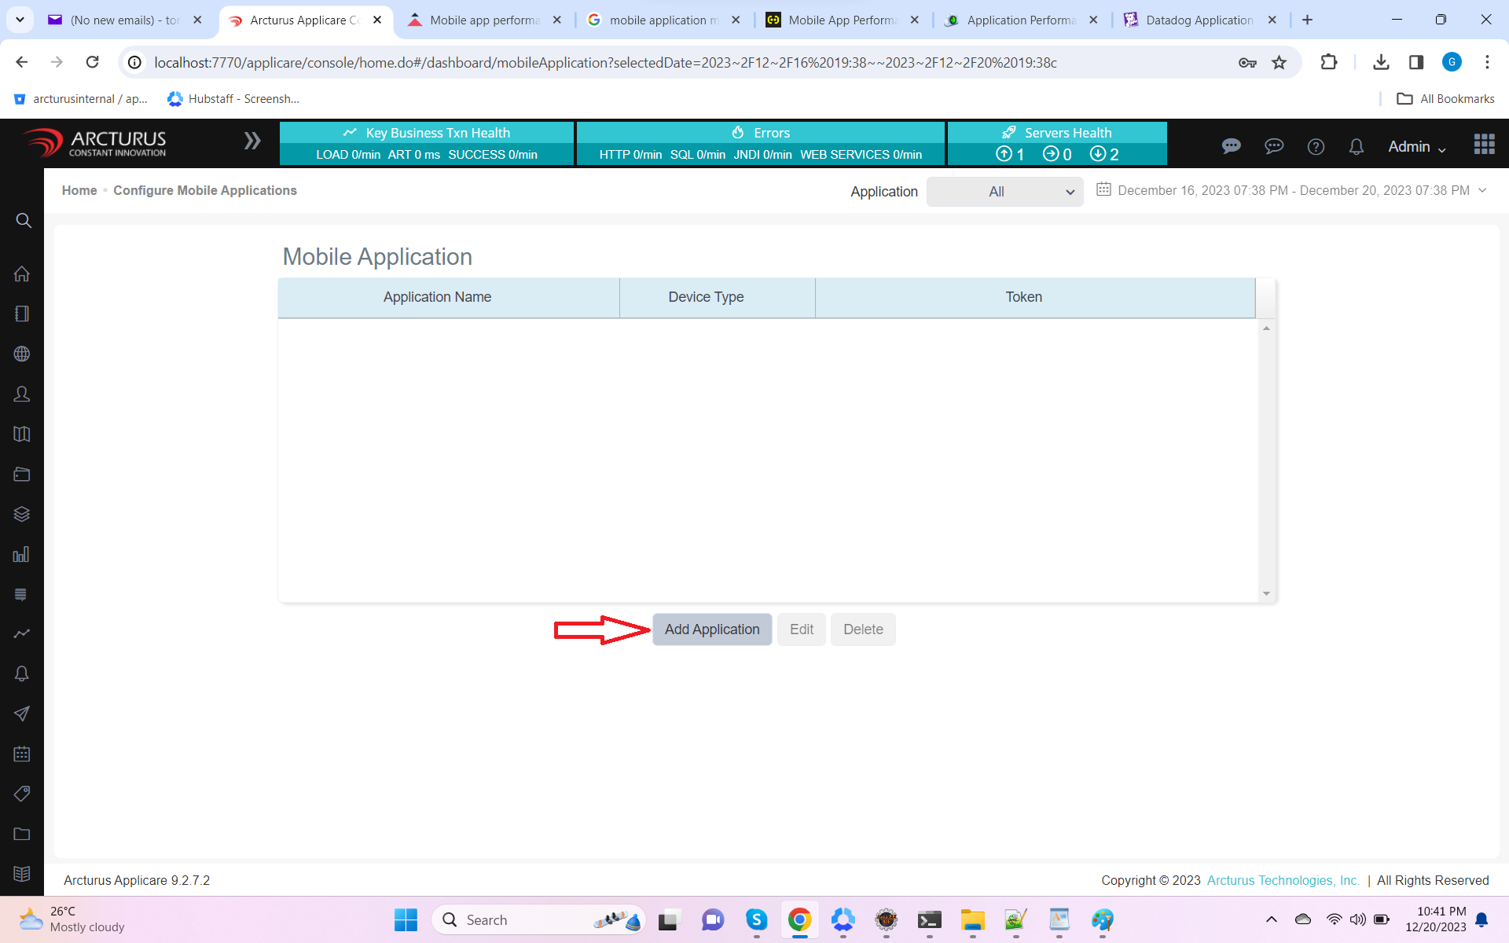Expand the date range picker
Viewport: 1509px width, 943px height.
(x=1292, y=190)
